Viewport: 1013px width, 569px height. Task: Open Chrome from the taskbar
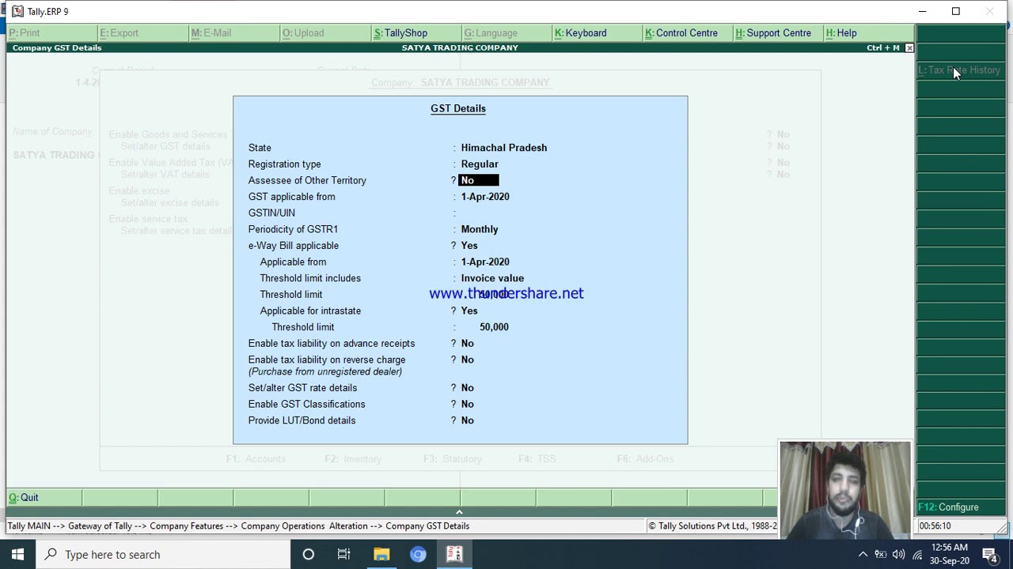418,555
